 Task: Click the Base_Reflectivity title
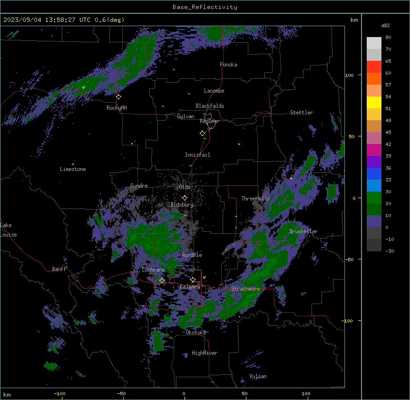[205, 7]
